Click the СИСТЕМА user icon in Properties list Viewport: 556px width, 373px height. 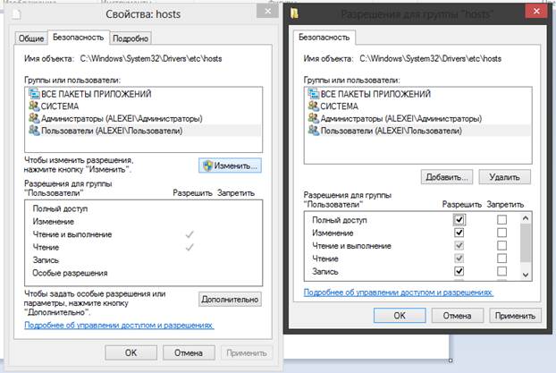[x=33, y=106]
